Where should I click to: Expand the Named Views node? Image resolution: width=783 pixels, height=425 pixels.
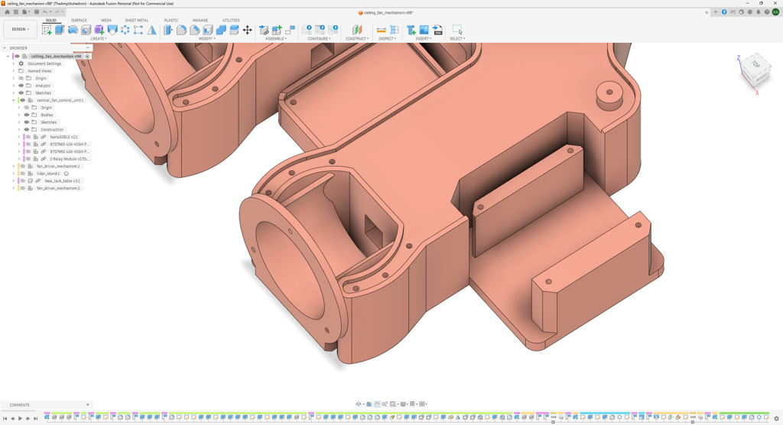14,71
